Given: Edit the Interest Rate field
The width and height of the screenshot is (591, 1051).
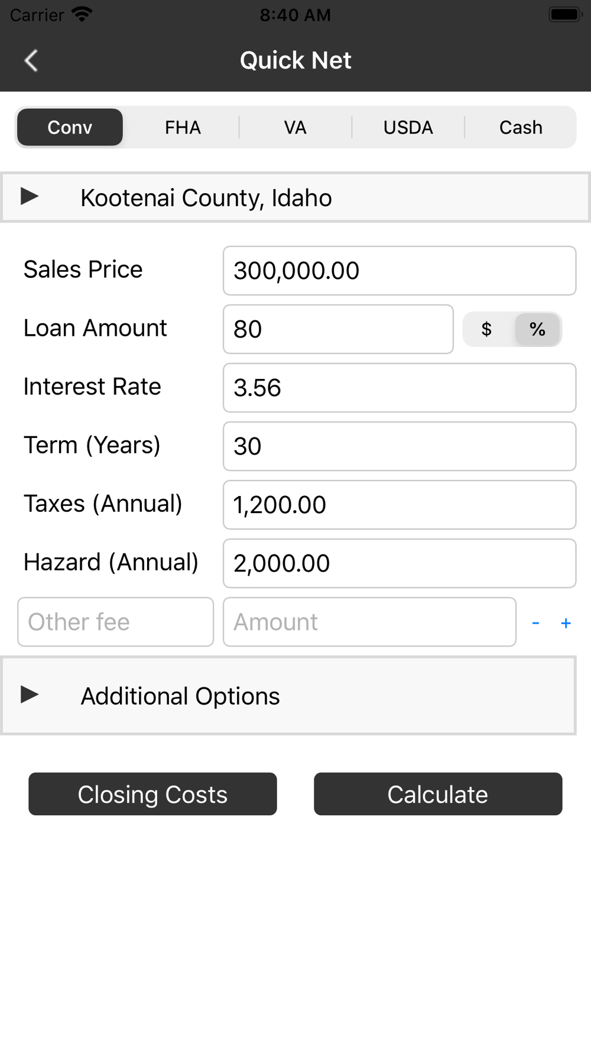Looking at the screenshot, I should coord(400,388).
